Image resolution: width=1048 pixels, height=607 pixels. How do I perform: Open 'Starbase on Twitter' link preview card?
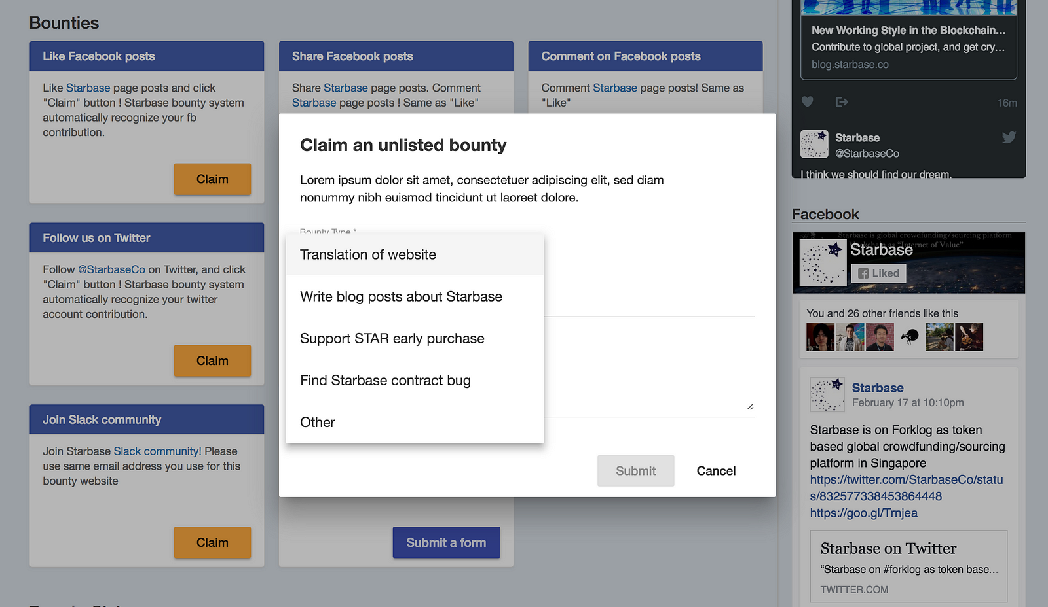908,566
